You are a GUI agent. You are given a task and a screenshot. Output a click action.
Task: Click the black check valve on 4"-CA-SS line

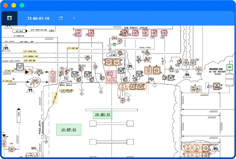[29, 72]
